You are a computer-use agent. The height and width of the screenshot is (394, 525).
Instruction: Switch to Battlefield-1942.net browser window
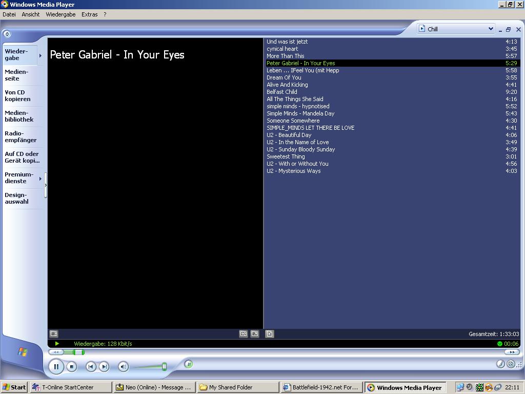pos(321,387)
